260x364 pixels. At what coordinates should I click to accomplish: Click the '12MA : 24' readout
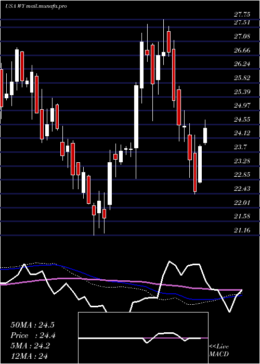[29, 356]
